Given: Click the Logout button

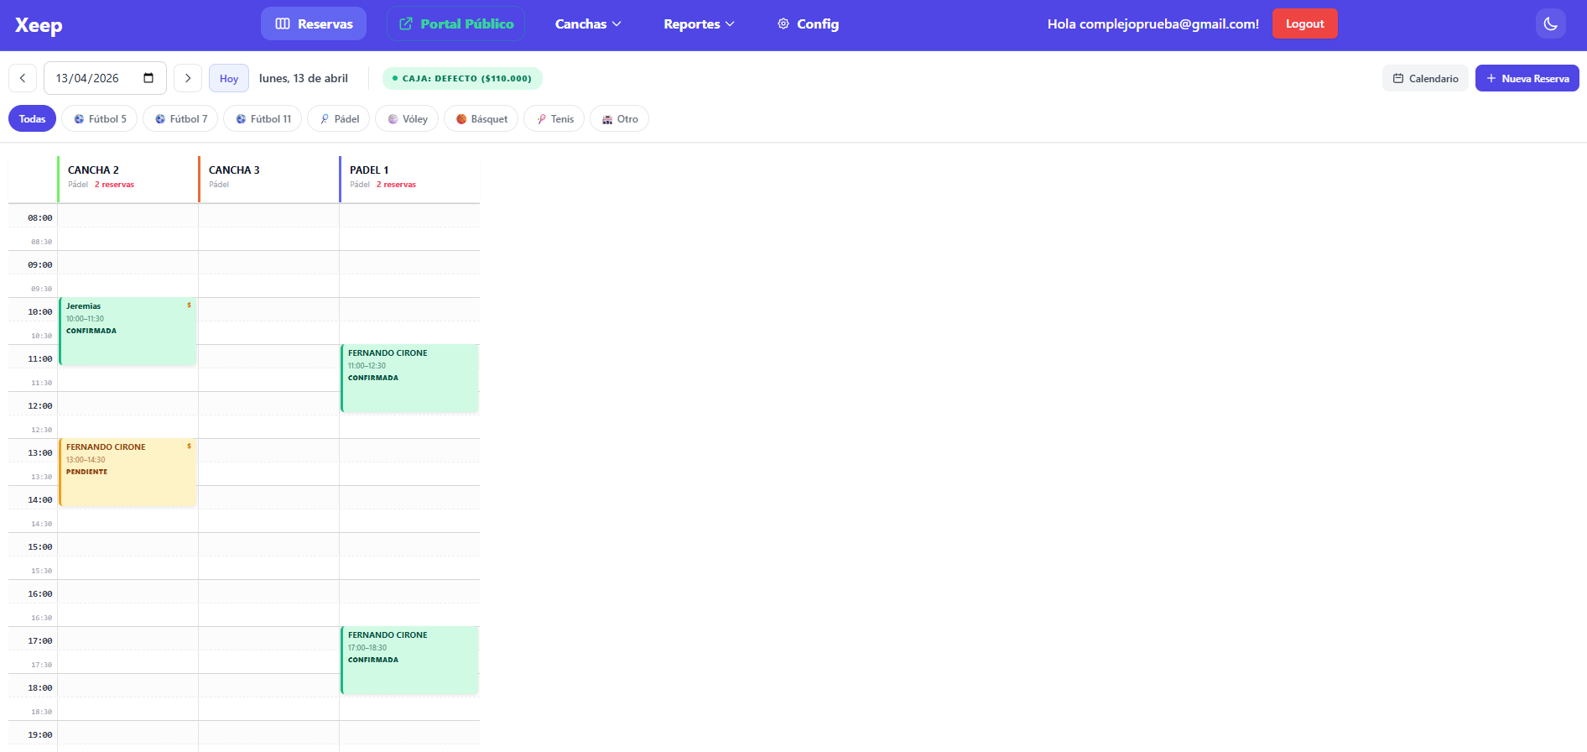Looking at the screenshot, I should (x=1304, y=23).
